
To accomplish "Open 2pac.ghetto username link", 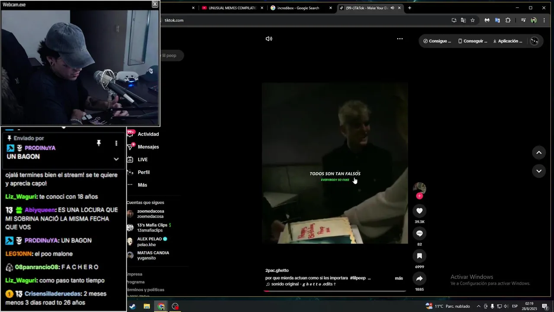I will pos(277,270).
